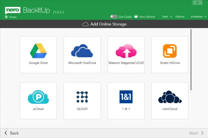Select the ownCloud storage icon
Image resolution: width=208 pixels, height=138 pixels.
[170, 97]
